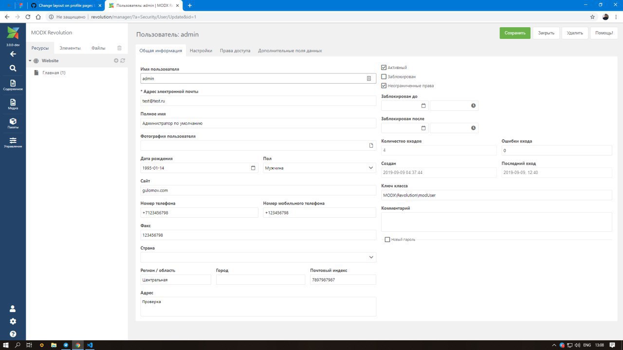Bookmark this page with the star icon
The image size is (623, 350).
click(x=592, y=17)
